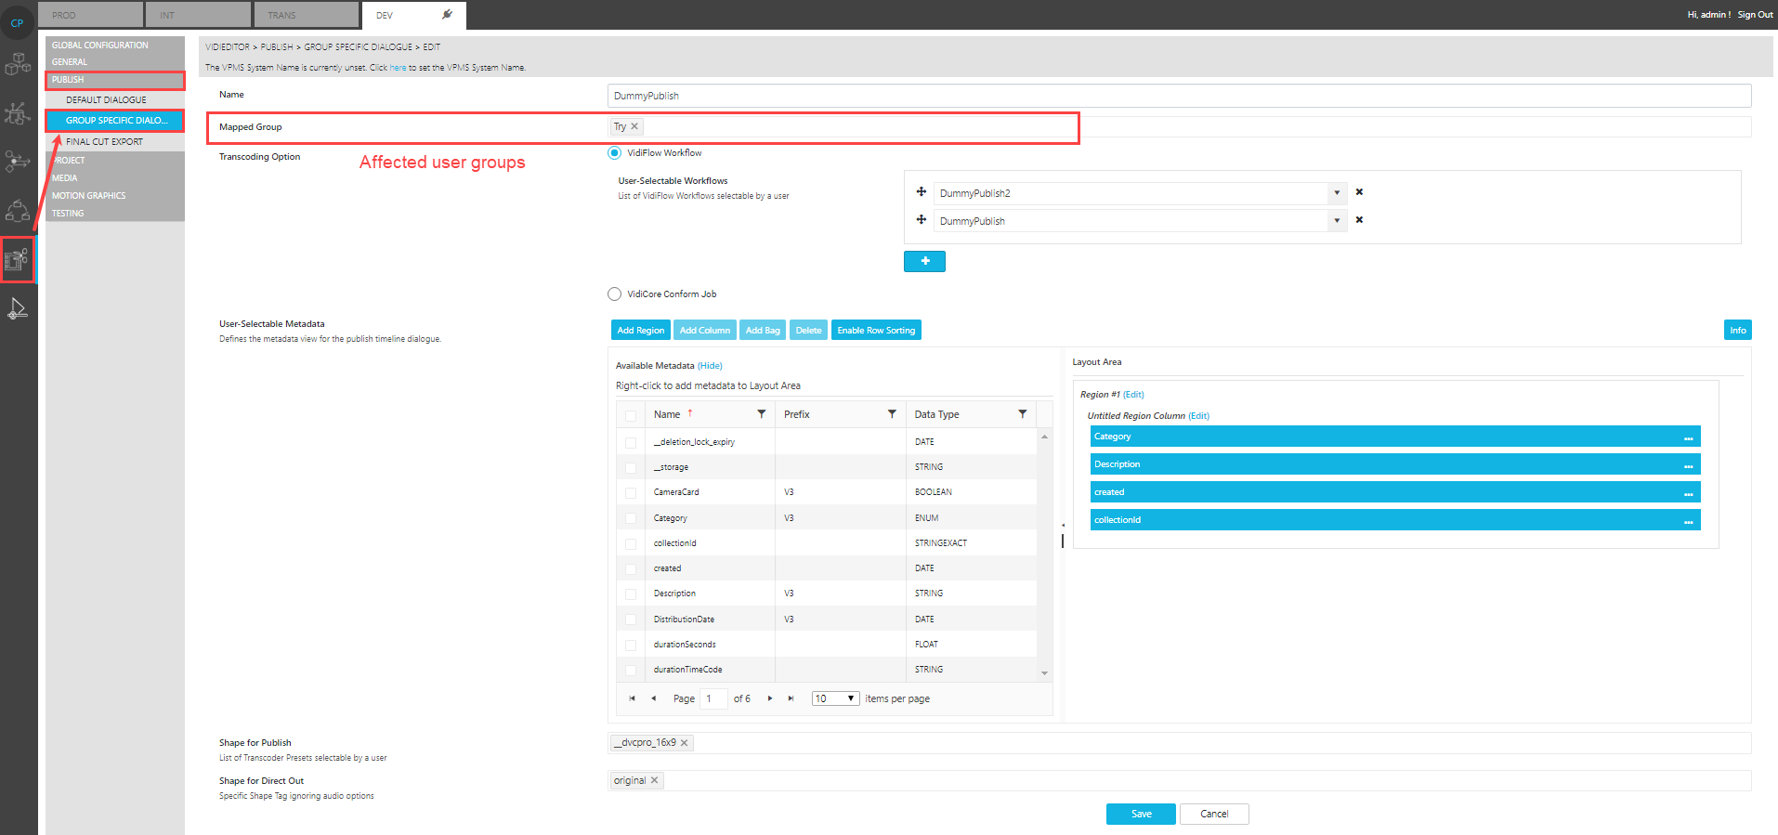Remove the original shape tag
Viewport: 1778px width, 835px height.
click(x=654, y=780)
